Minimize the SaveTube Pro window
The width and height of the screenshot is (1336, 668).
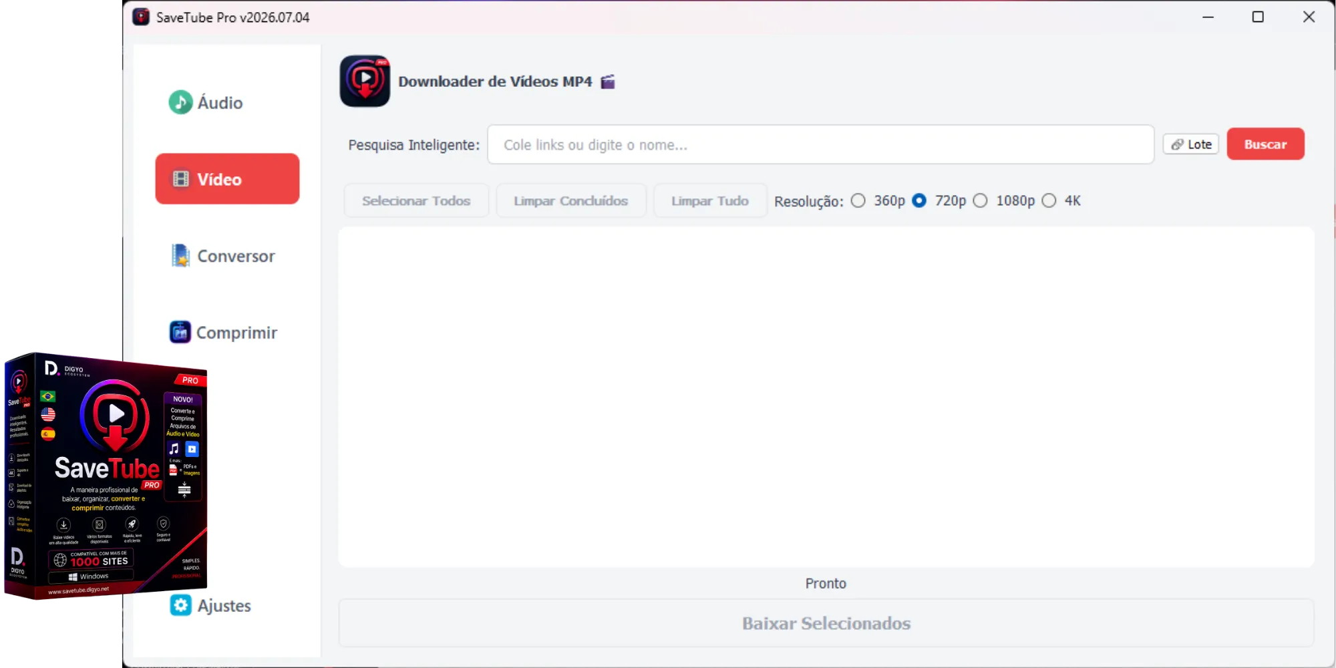[x=1208, y=17]
